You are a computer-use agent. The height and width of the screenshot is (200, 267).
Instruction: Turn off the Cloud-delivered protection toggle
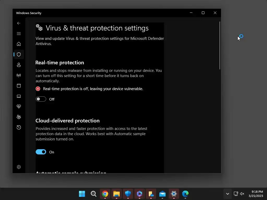[41, 152]
